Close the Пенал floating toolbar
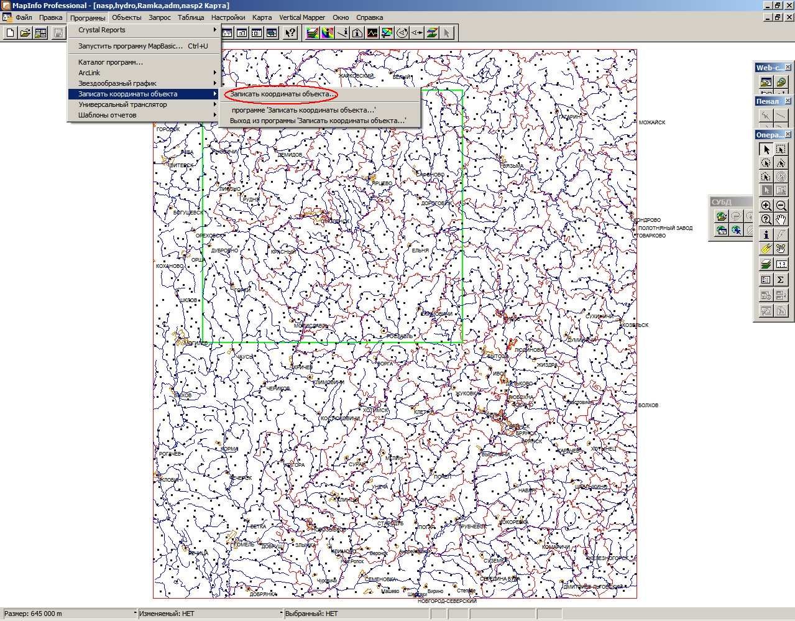This screenshot has width=795, height=621. click(788, 101)
